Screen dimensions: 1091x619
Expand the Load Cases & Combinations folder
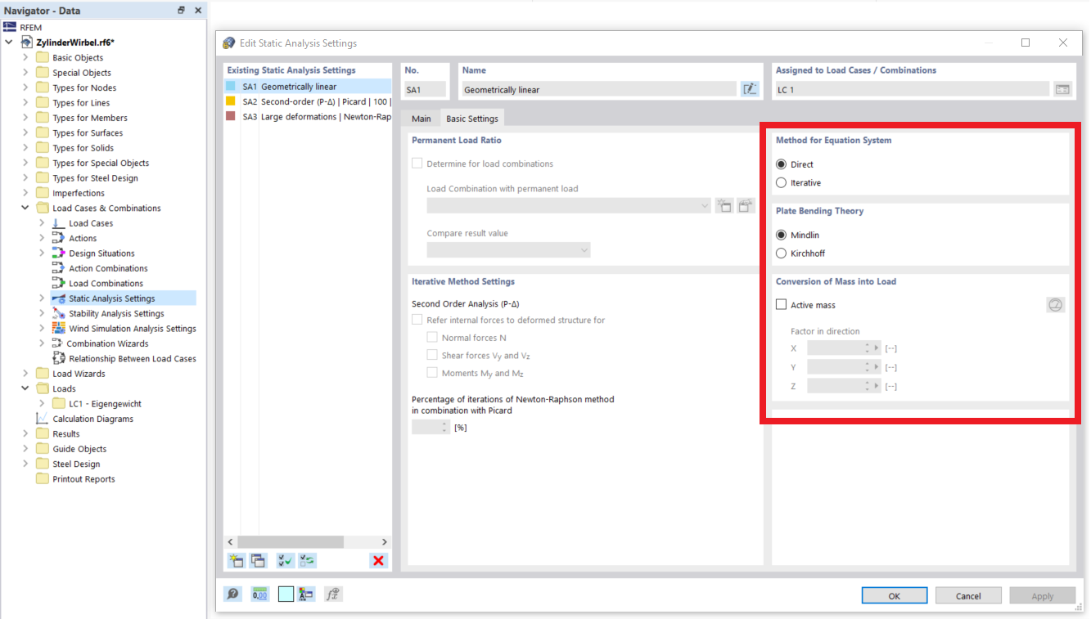coord(25,208)
